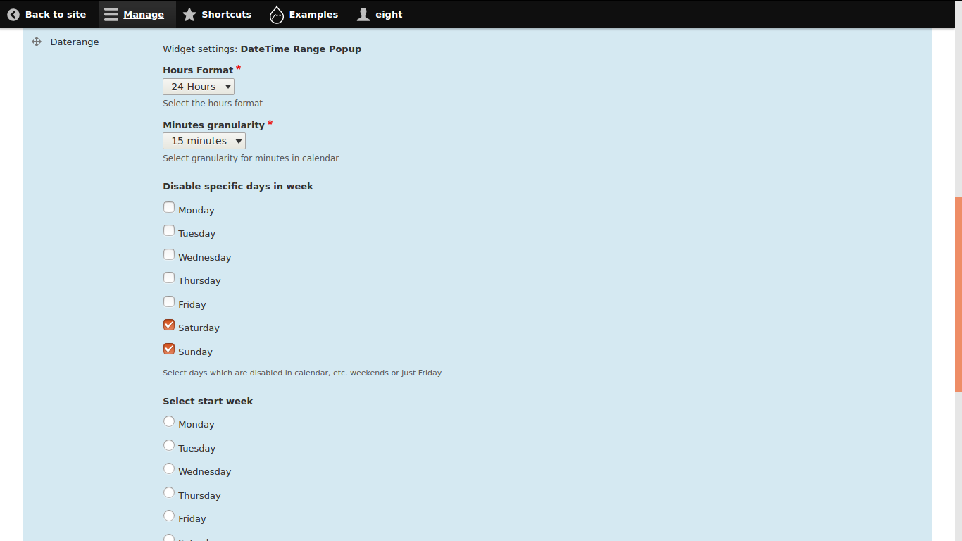Select Monday as start of week
The width and height of the screenshot is (962, 541).
[x=169, y=421]
